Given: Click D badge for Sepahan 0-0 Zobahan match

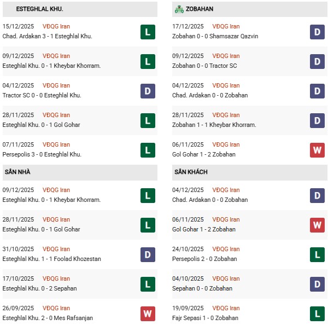Looking at the screenshot, I should [318, 284].
